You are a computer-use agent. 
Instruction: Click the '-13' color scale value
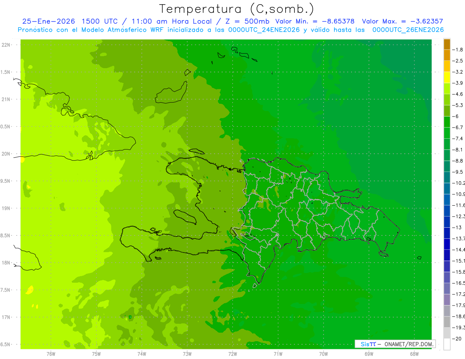click(x=457, y=227)
